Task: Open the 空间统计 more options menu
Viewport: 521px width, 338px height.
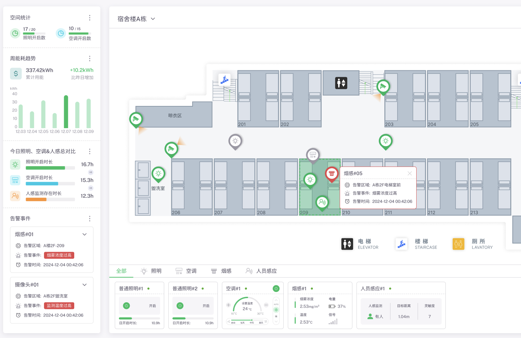Action: [x=89, y=18]
